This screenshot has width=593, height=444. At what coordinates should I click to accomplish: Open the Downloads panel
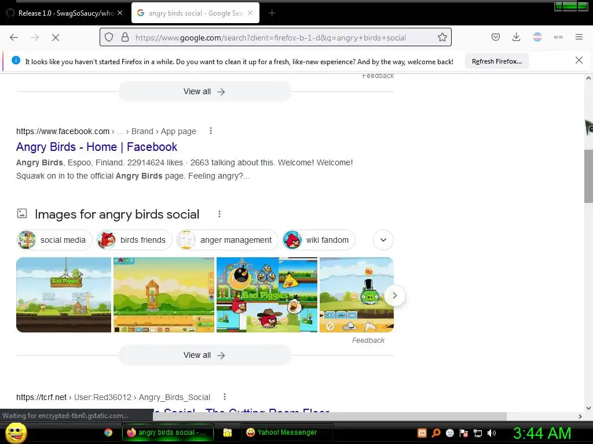516,37
